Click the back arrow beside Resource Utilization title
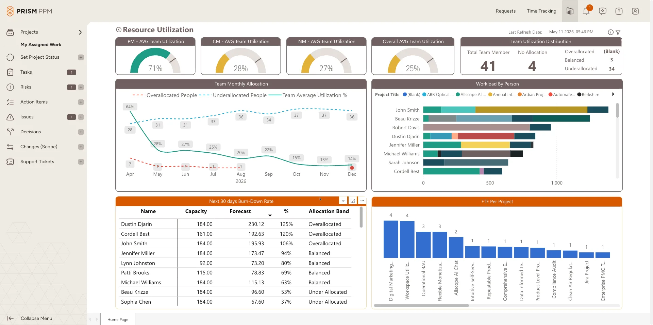The height and width of the screenshot is (325, 653). click(119, 30)
